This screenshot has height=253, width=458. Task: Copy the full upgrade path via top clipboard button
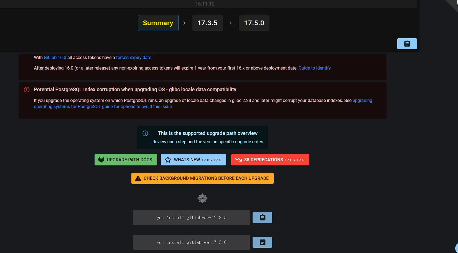click(x=407, y=44)
